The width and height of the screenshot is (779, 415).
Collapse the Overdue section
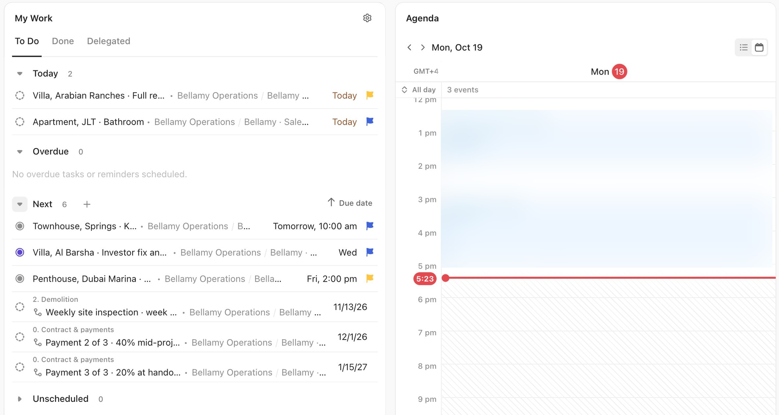(20, 152)
